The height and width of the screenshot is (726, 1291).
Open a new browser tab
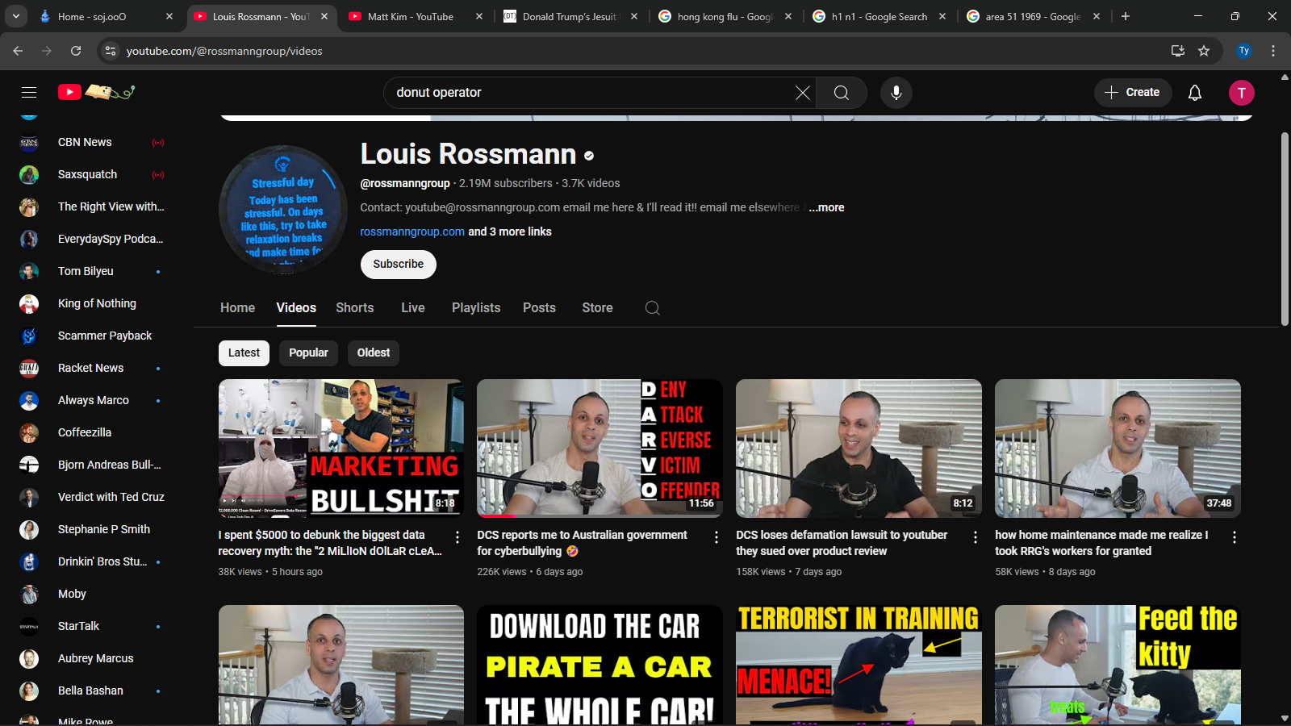point(1126,16)
